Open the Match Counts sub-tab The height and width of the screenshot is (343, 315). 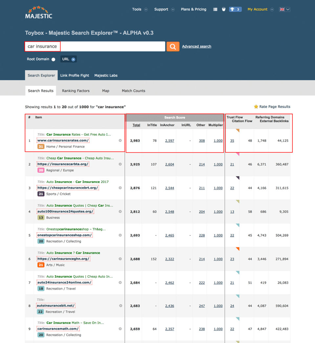[x=134, y=90]
